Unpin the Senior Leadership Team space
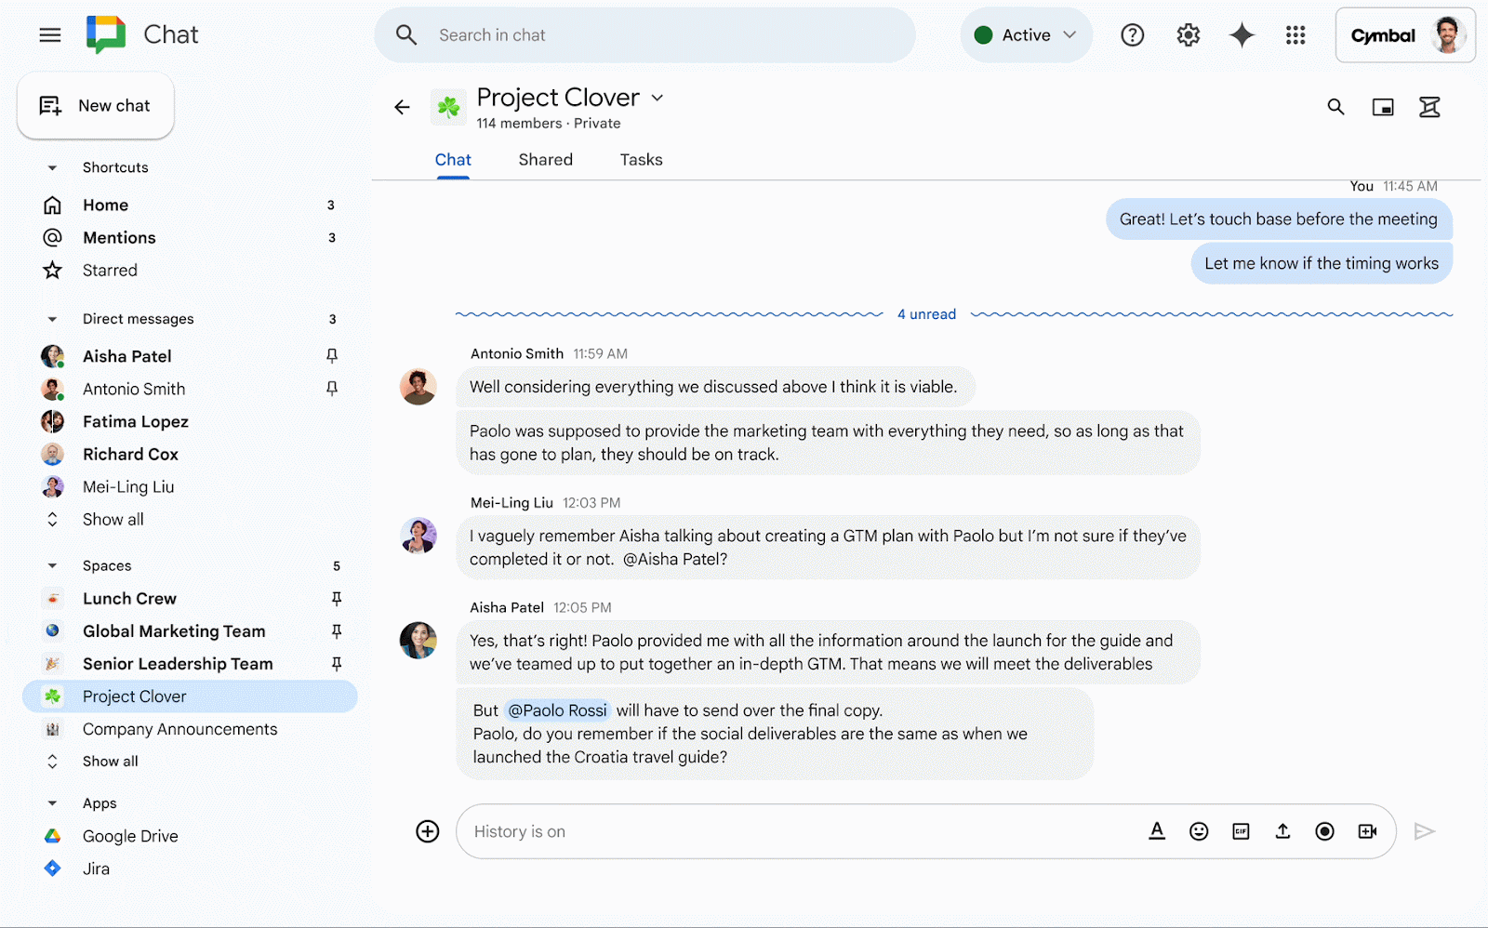 (x=337, y=663)
